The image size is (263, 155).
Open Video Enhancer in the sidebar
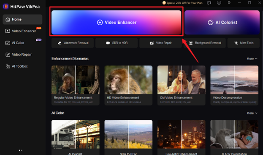22,31
